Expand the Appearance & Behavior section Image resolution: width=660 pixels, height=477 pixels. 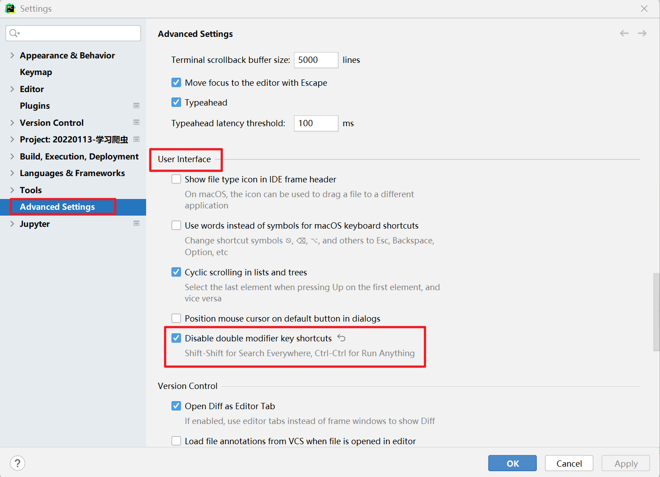[x=12, y=55]
